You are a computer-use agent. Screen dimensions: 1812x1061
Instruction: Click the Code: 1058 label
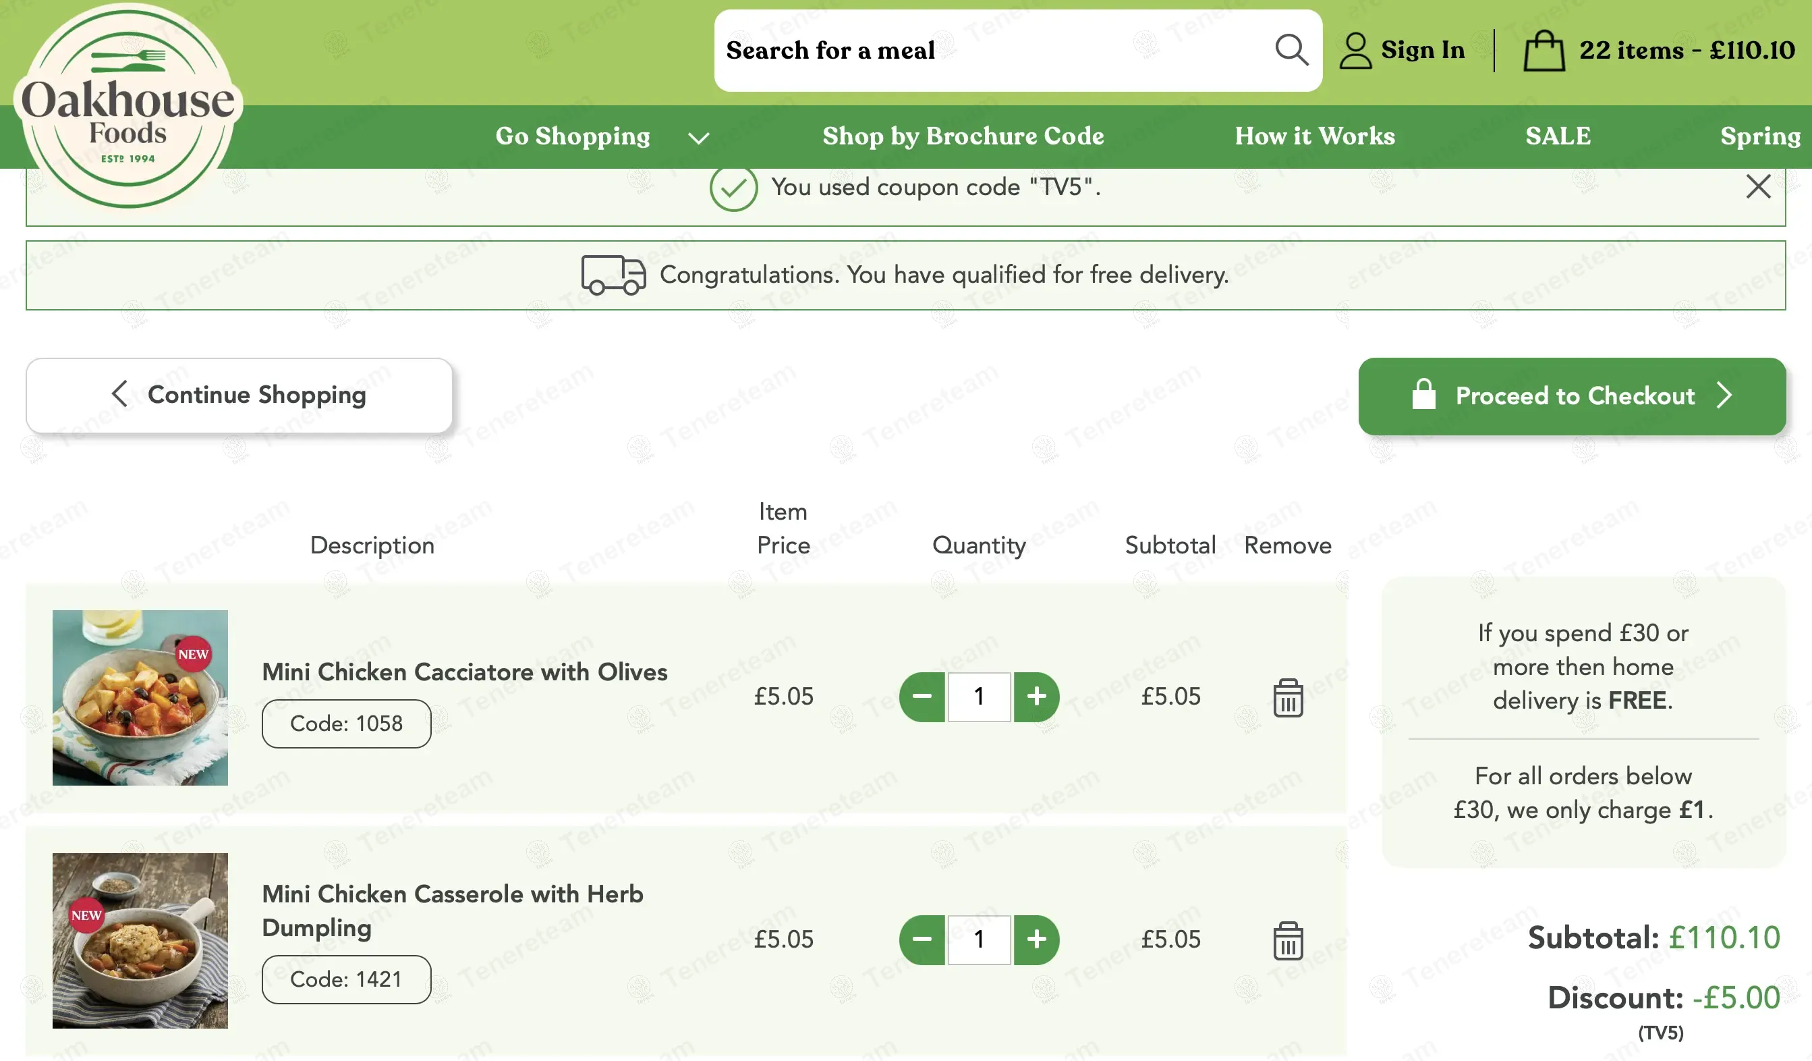pos(347,724)
